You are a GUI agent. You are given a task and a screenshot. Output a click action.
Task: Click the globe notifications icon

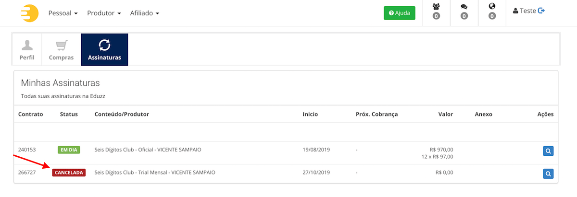(492, 7)
